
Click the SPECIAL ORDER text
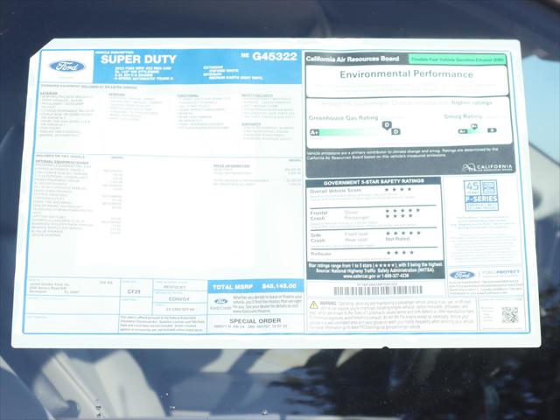[255, 321]
